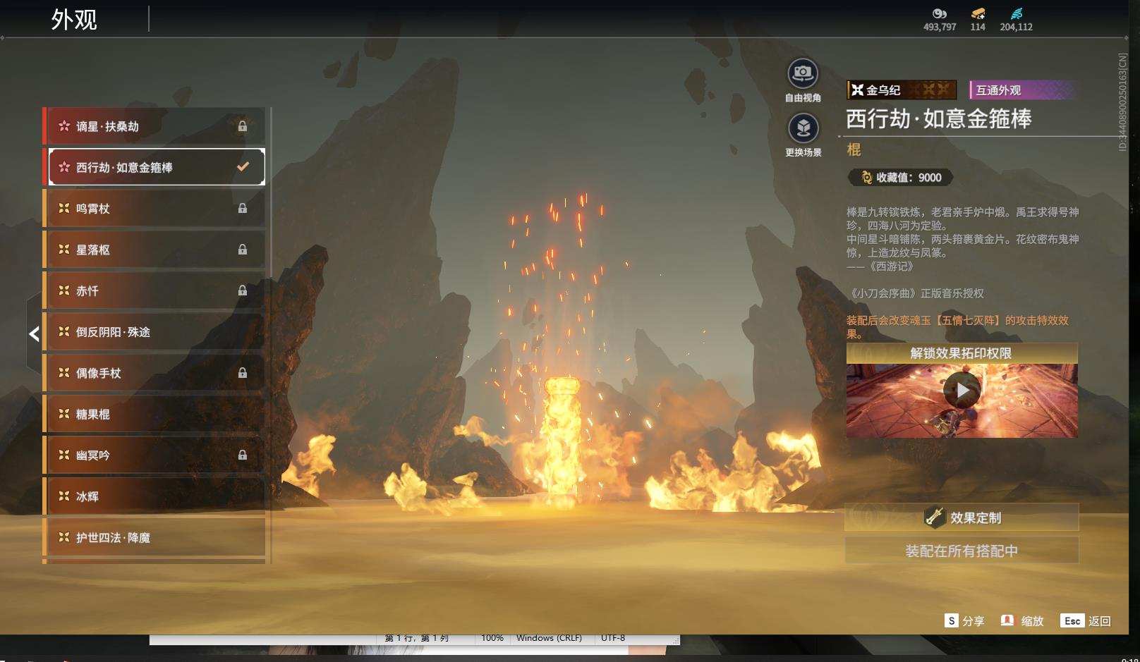Click the 收藏值 collection value badge

pos(900,178)
